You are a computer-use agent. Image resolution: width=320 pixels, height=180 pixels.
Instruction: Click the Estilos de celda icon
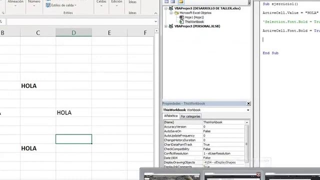coord(48,5)
